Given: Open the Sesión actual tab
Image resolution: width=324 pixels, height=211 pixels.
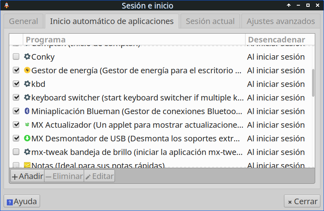Looking at the screenshot, I should point(210,21).
